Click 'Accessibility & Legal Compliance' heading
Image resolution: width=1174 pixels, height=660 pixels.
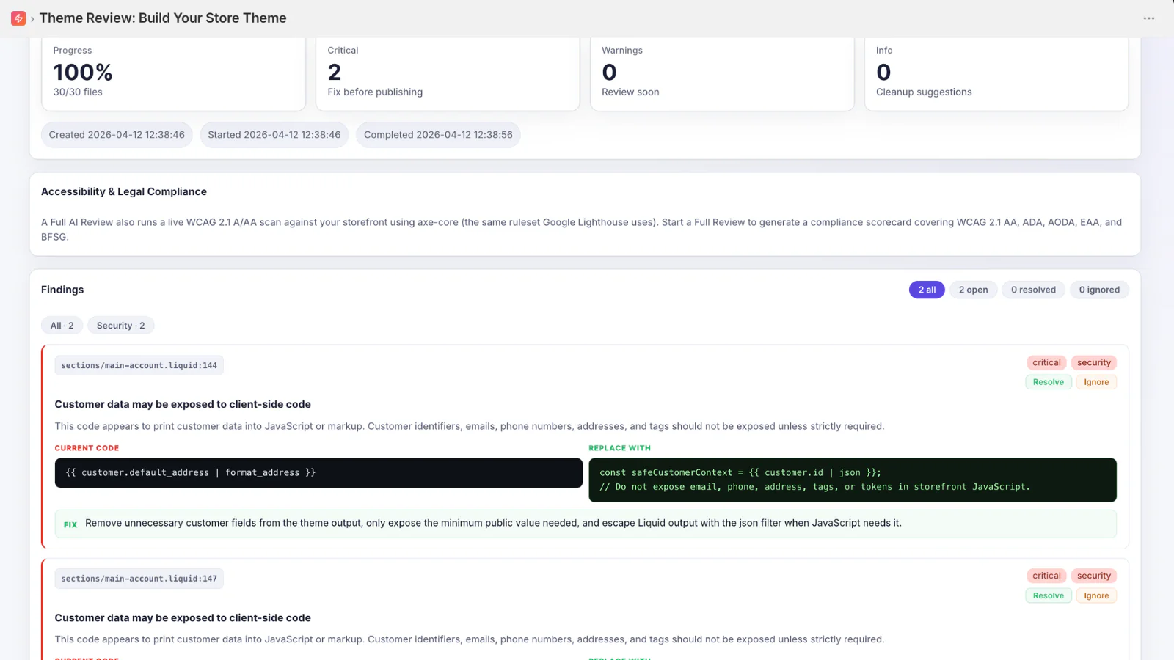(x=124, y=191)
